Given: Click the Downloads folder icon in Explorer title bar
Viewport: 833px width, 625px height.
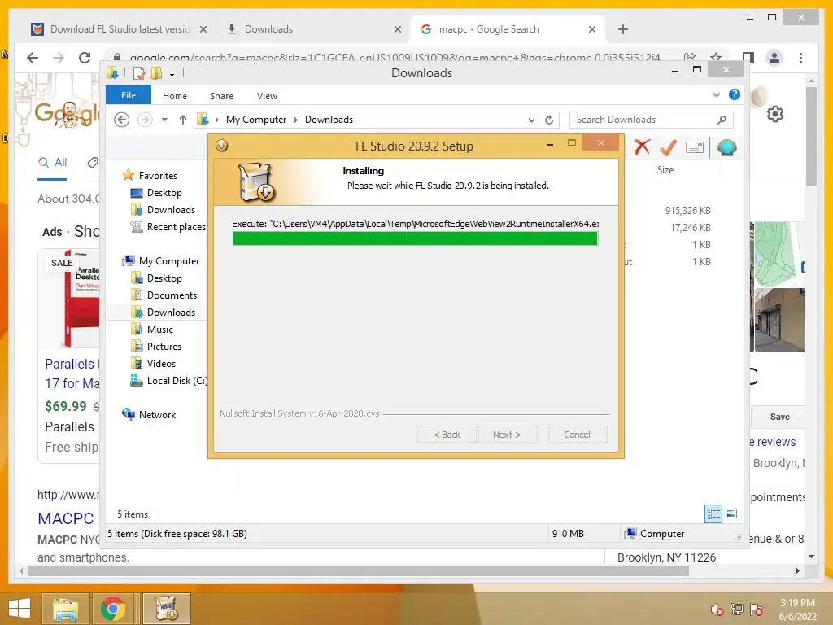Looking at the screenshot, I should tap(112, 72).
